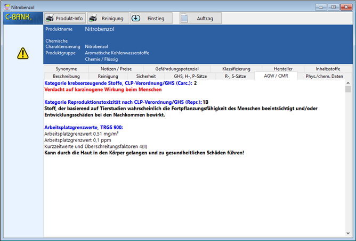Switch to the Hersteller tab
356x241 pixels.
284,69
